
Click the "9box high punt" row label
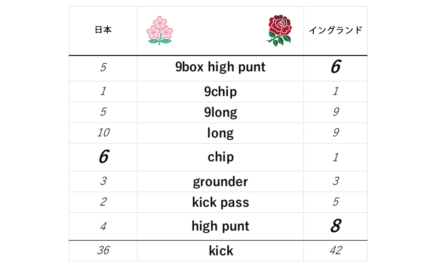[220, 67]
